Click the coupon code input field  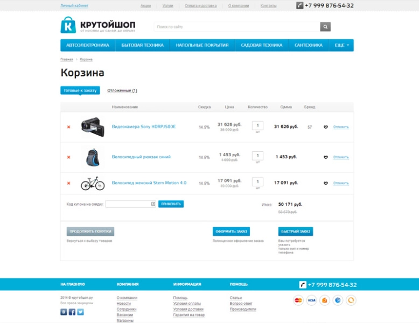click(x=131, y=204)
